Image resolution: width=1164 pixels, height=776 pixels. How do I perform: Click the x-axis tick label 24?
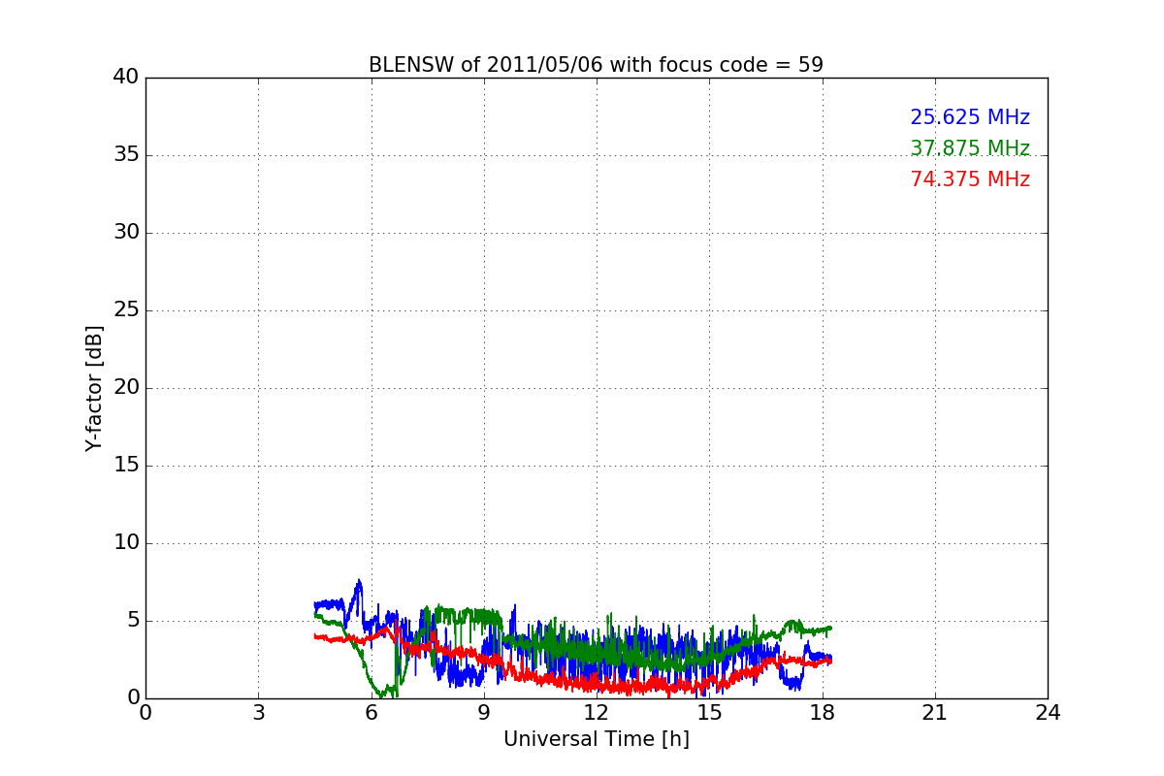1048,713
